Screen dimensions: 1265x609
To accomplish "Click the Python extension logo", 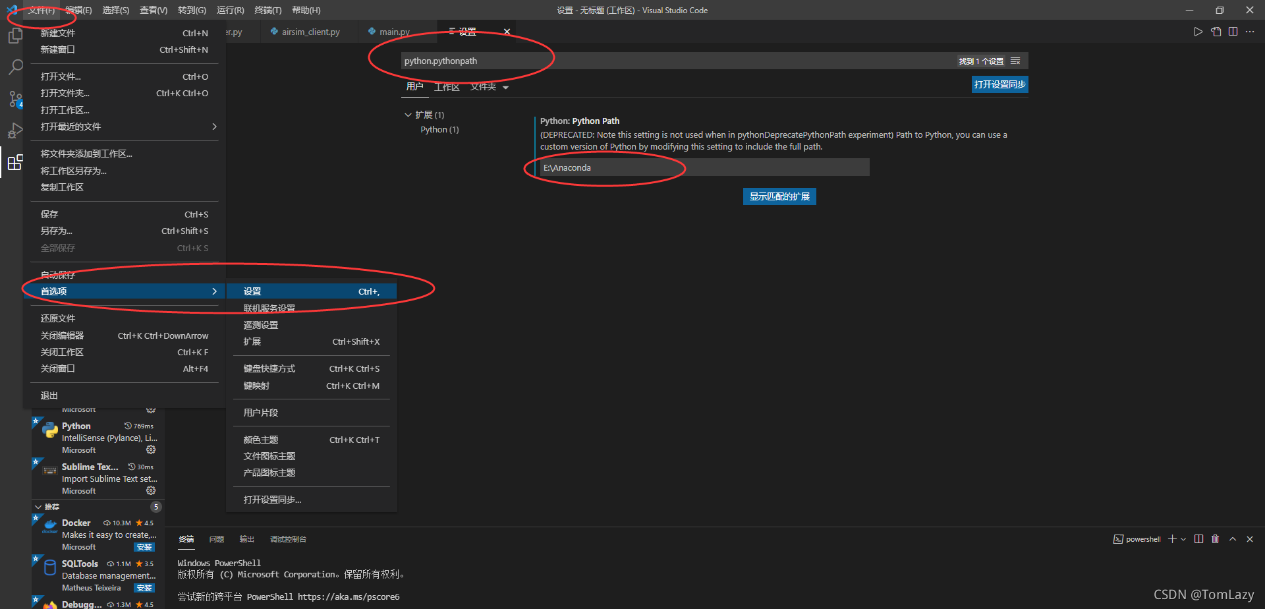I will pos(50,430).
